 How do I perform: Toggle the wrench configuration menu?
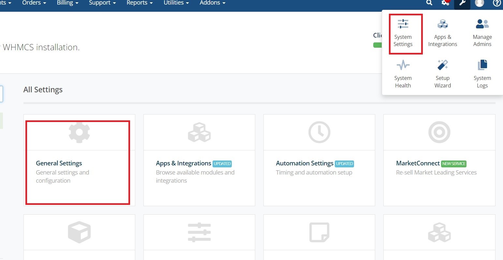coord(462,3)
